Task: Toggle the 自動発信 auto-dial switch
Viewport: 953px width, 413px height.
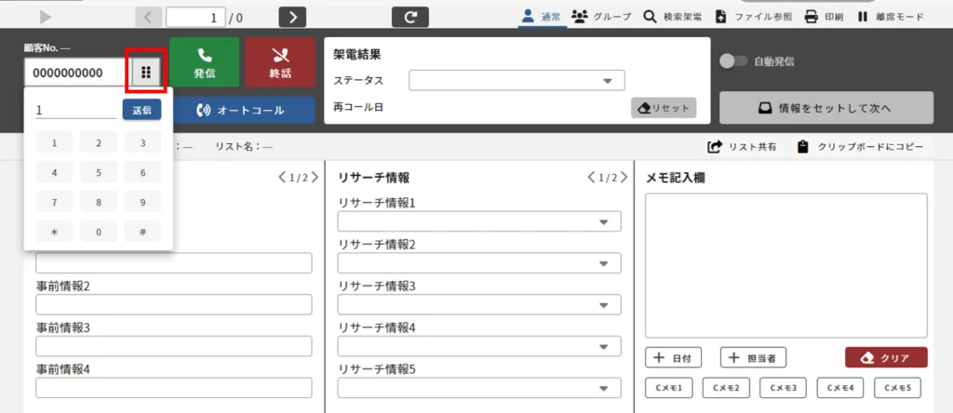Action: (735, 61)
